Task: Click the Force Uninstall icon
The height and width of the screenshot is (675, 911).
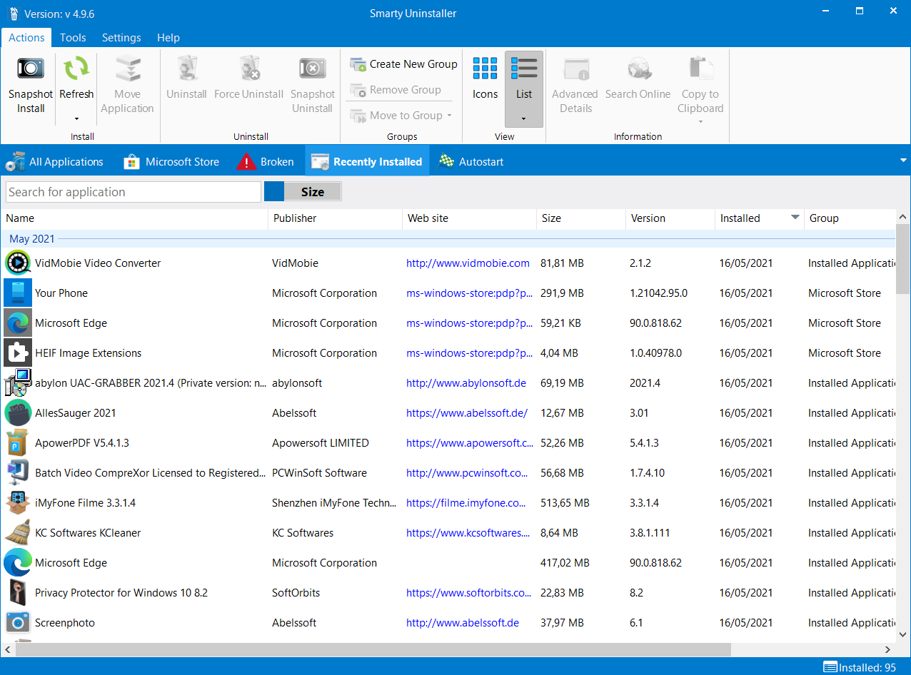Action: [x=248, y=68]
